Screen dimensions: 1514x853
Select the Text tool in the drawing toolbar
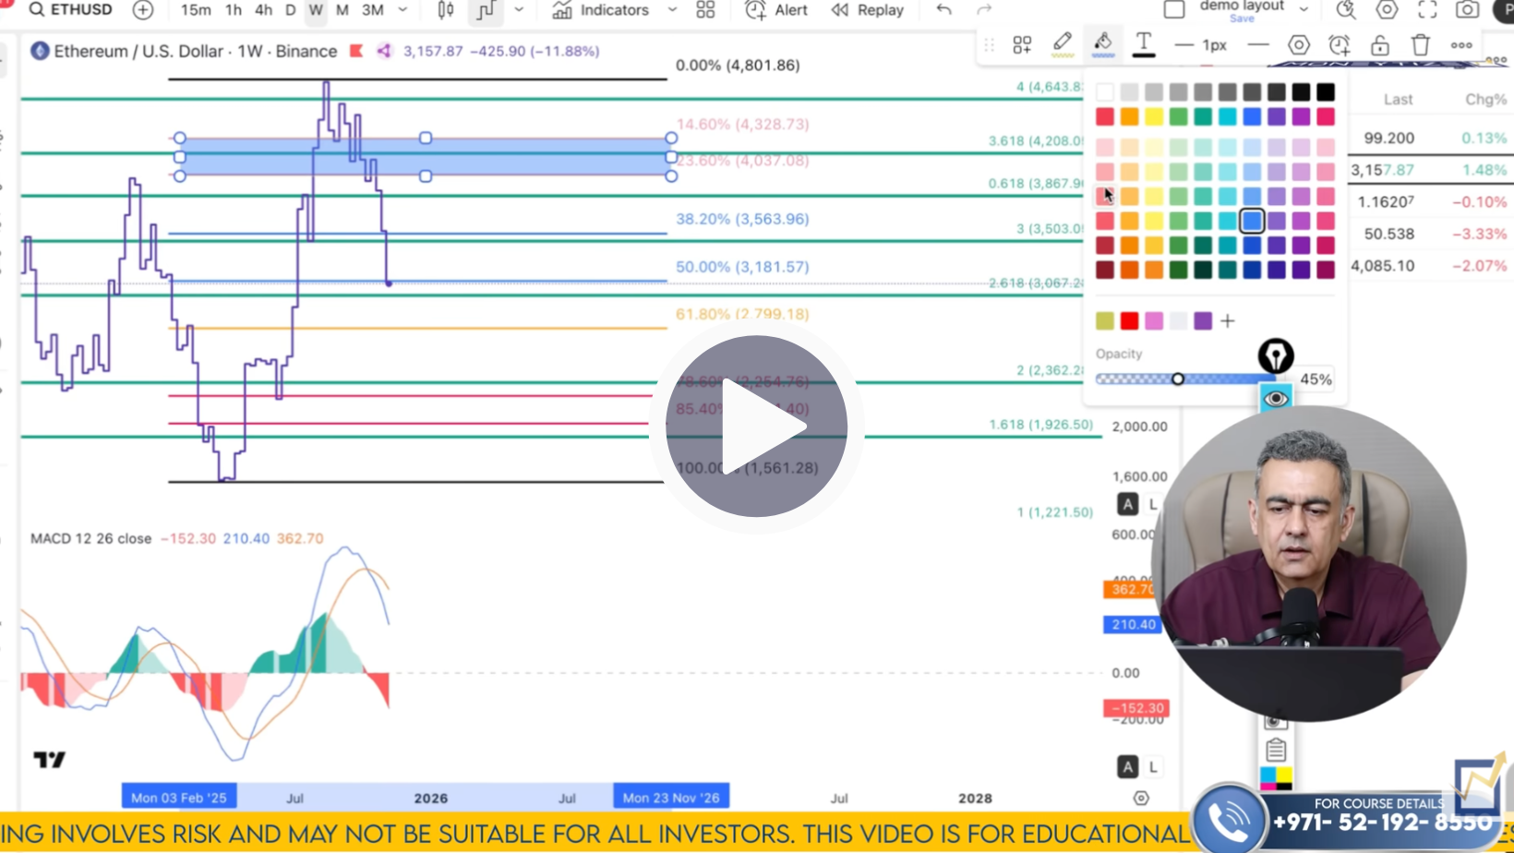1143,43
